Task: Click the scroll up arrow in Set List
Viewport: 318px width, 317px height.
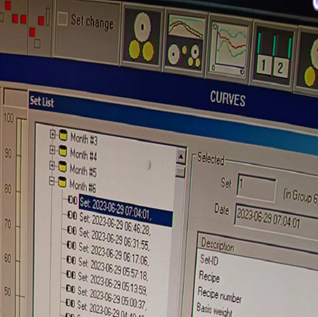Action: (181, 156)
